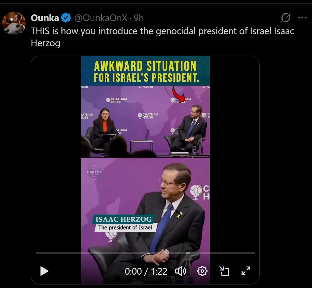Screen dimensions: 312x288
Task: Visit the @OunkaOnX handle
Action: click(101, 18)
